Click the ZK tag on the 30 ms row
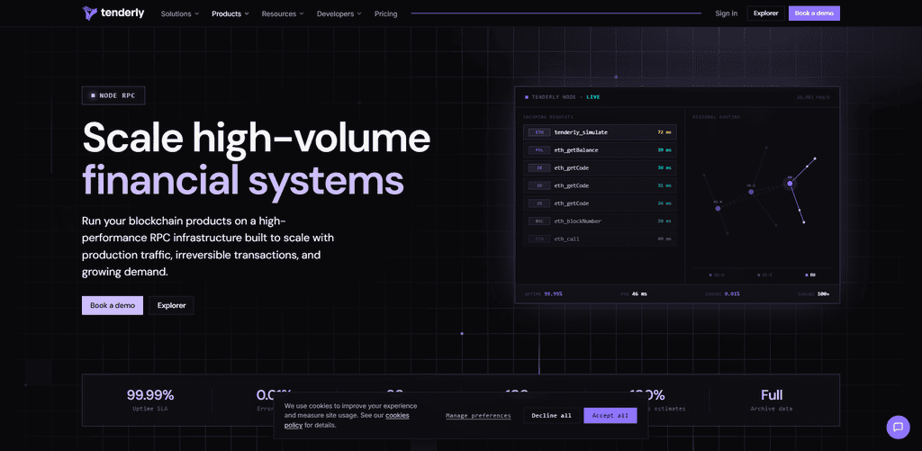The height and width of the screenshot is (451, 922). 538,168
